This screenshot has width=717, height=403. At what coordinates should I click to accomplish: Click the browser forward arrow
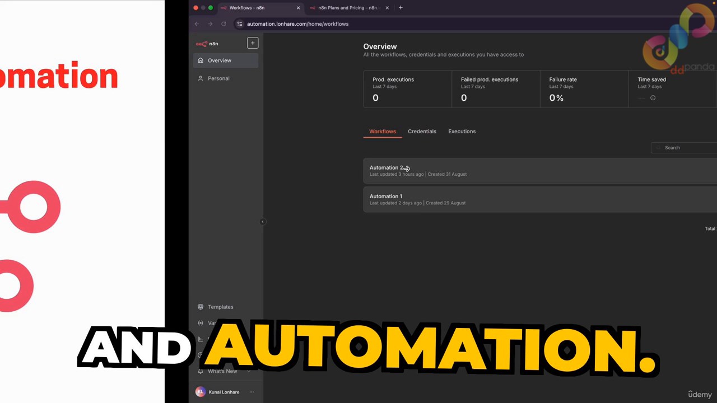pyautogui.click(x=210, y=24)
